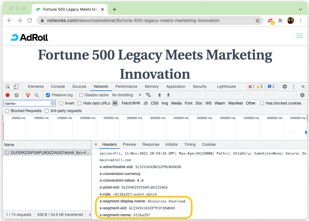Switch to the Console tab
309x221 pixels.
[x=58, y=87]
